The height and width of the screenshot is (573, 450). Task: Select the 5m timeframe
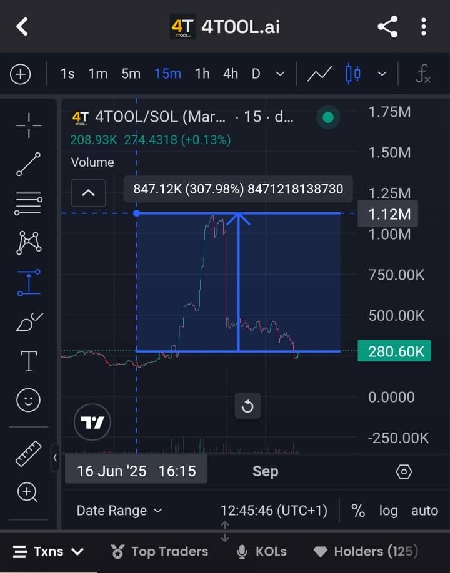(131, 74)
